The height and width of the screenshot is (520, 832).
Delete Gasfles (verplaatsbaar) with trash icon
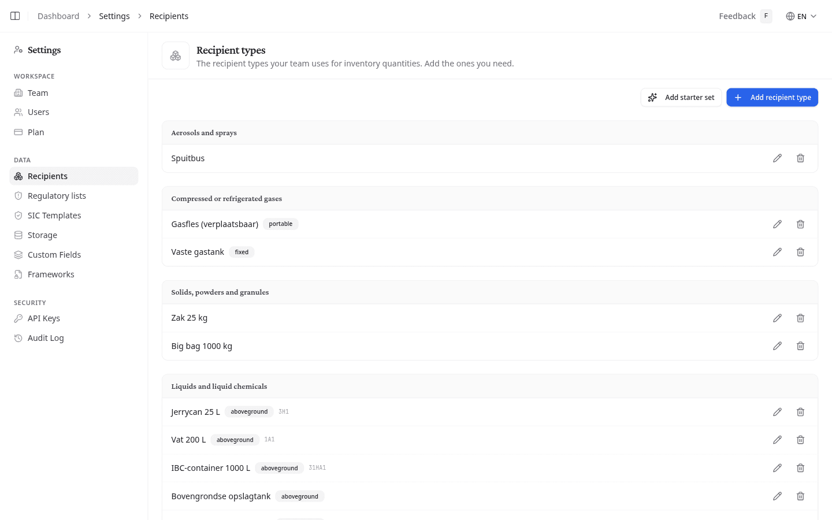click(800, 224)
